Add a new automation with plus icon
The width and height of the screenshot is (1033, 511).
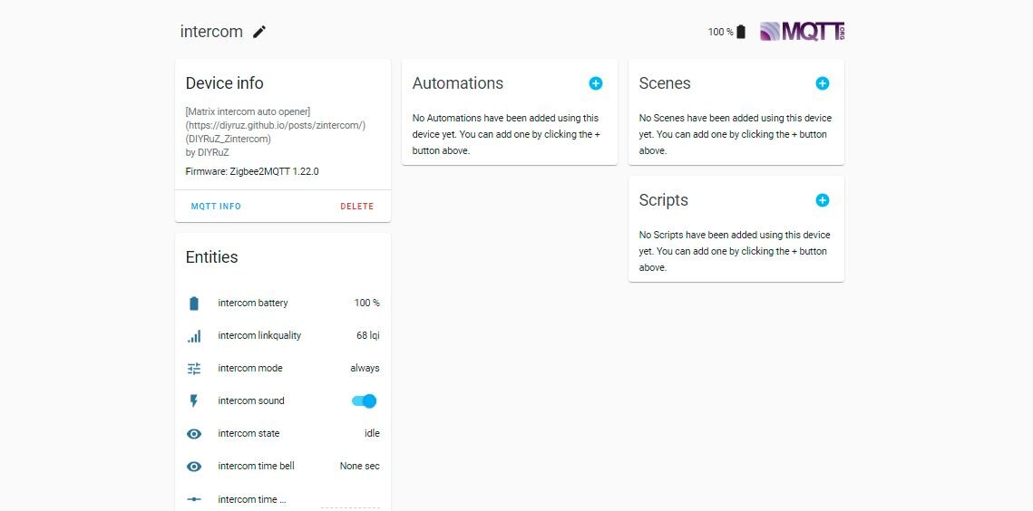tap(596, 83)
